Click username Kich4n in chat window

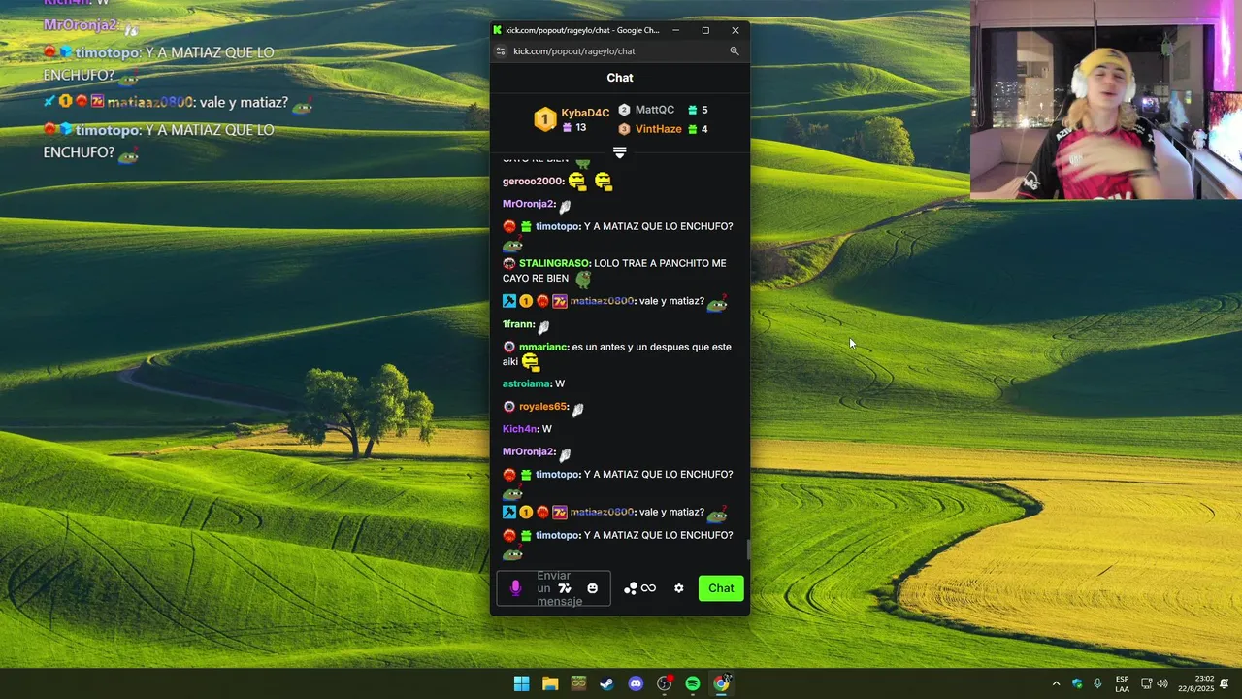pyautogui.click(x=520, y=429)
